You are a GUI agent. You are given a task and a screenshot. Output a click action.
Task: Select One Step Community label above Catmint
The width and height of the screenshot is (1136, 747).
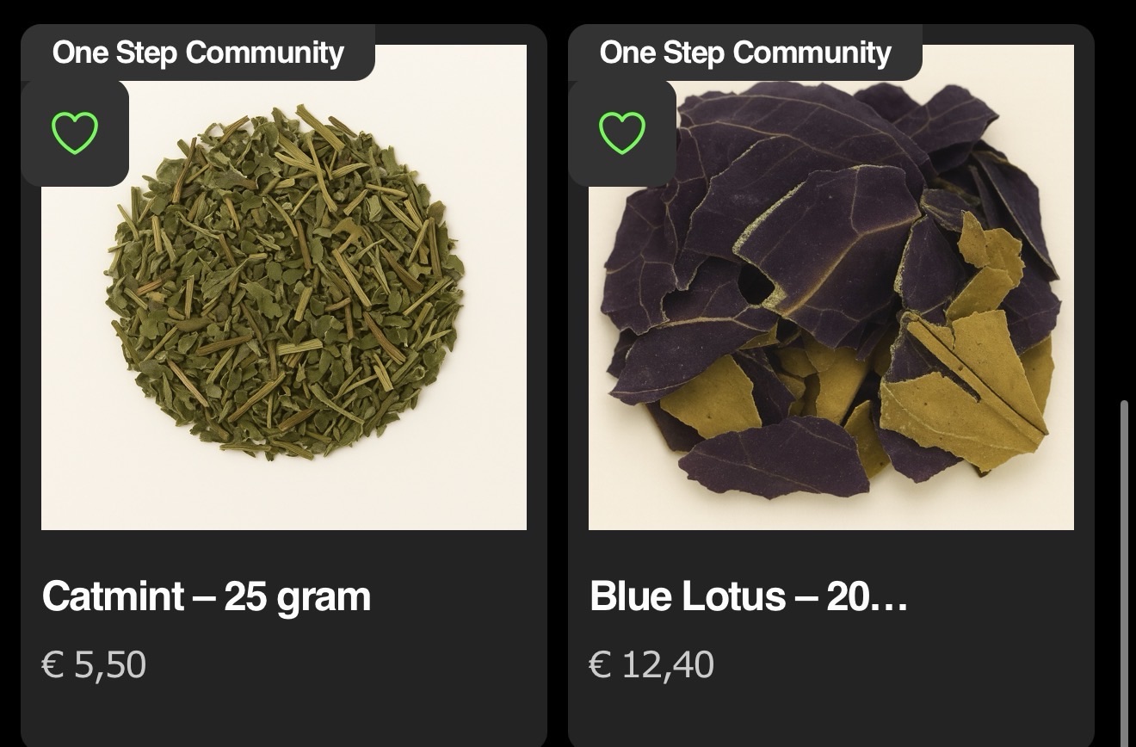(x=198, y=52)
